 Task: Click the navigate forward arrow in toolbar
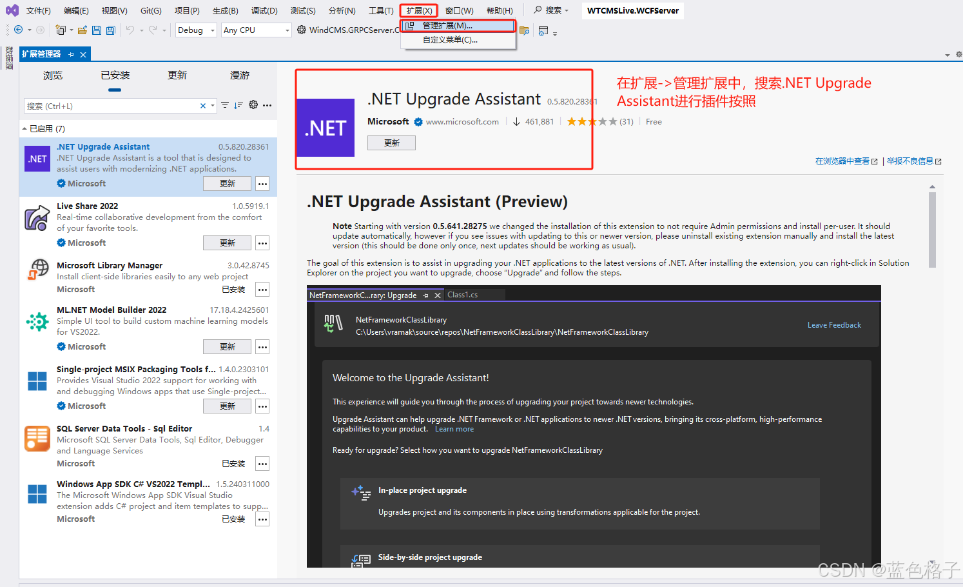coord(41,30)
